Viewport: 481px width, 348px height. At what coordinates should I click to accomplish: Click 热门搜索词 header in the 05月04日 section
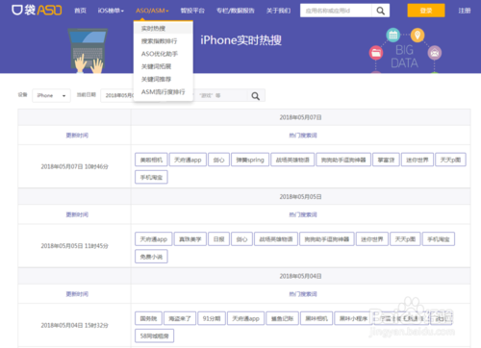pyautogui.click(x=303, y=294)
